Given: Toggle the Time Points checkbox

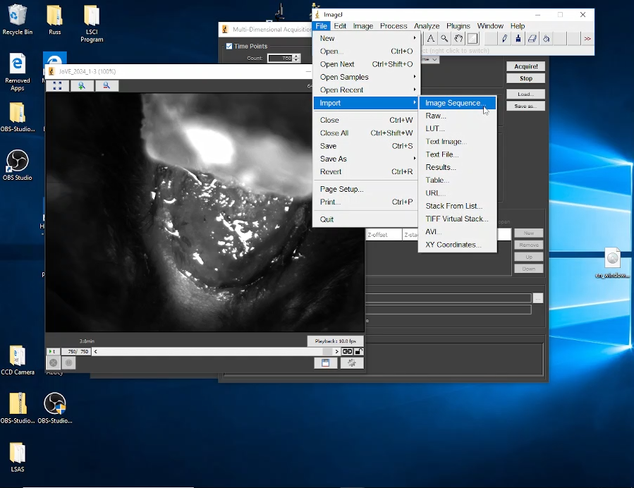Looking at the screenshot, I should click(229, 47).
